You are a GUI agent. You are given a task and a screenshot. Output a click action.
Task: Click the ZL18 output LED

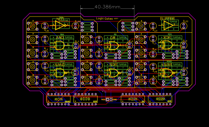click(x=184, y=72)
